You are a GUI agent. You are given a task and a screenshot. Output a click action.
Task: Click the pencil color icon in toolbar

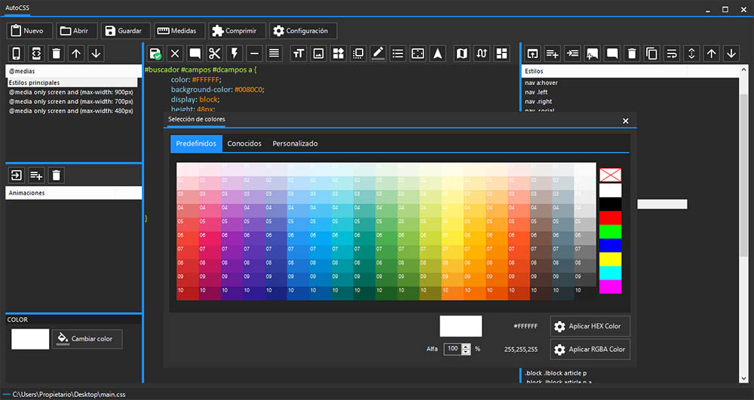pyautogui.click(x=378, y=53)
